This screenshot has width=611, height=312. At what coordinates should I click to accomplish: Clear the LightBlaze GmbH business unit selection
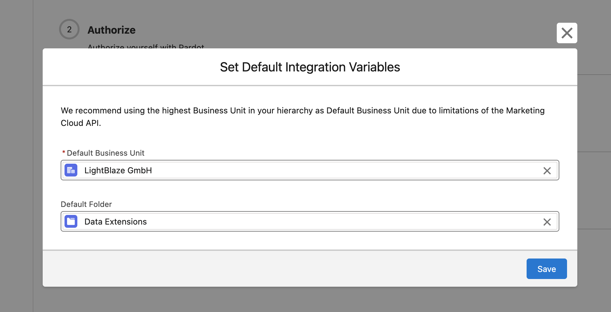coord(547,171)
